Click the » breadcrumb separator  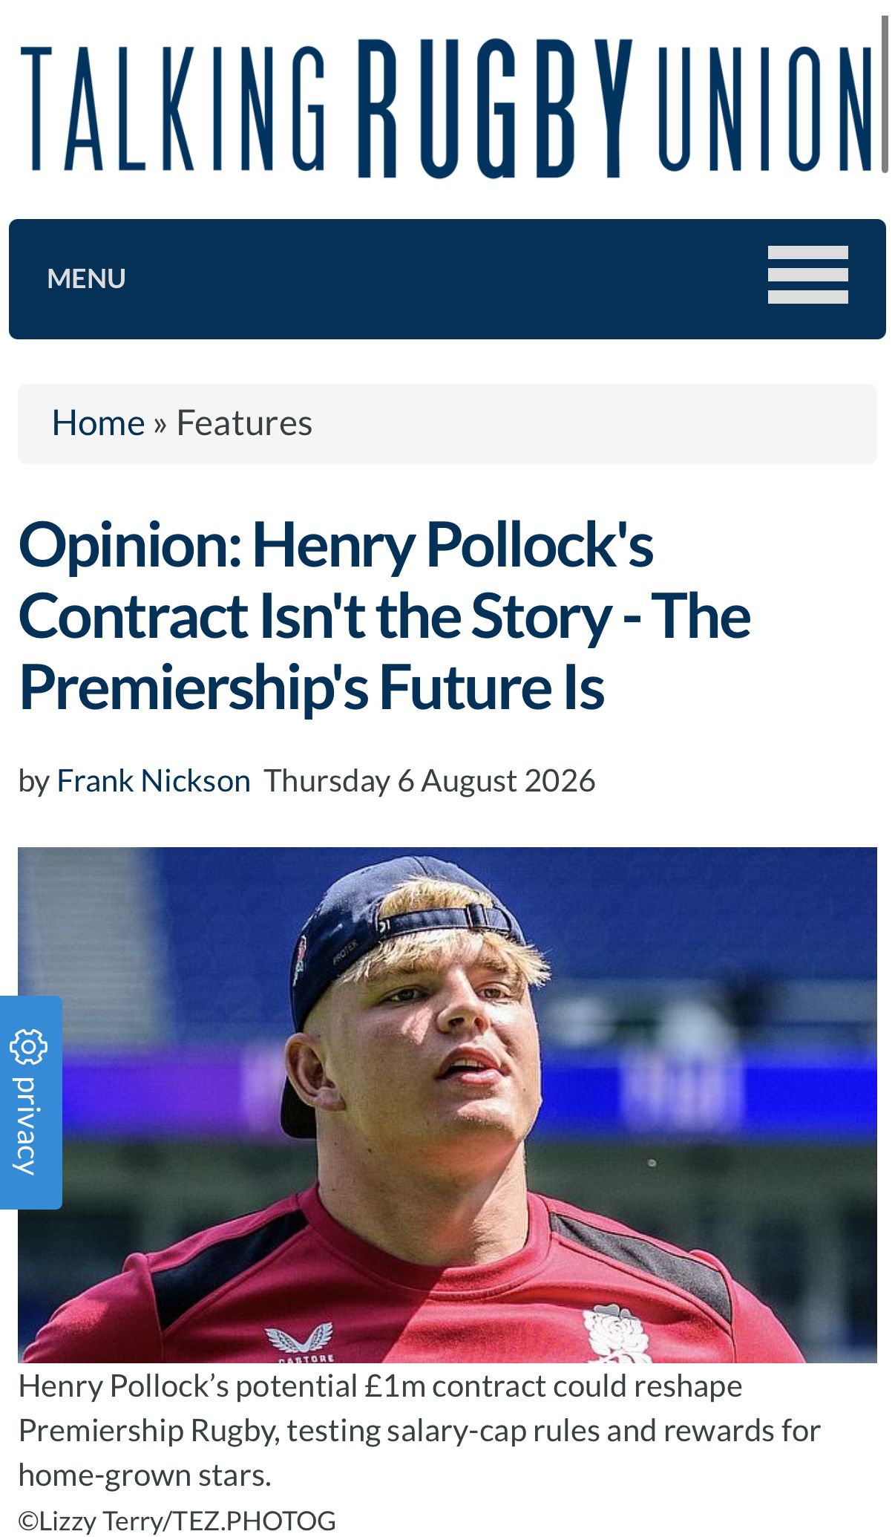coord(160,424)
